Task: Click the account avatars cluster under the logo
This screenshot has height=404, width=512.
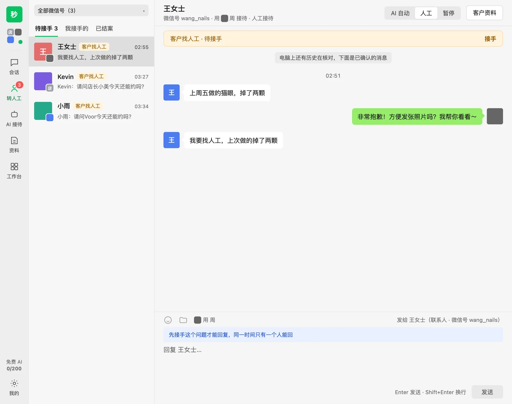Action: tap(14, 36)
